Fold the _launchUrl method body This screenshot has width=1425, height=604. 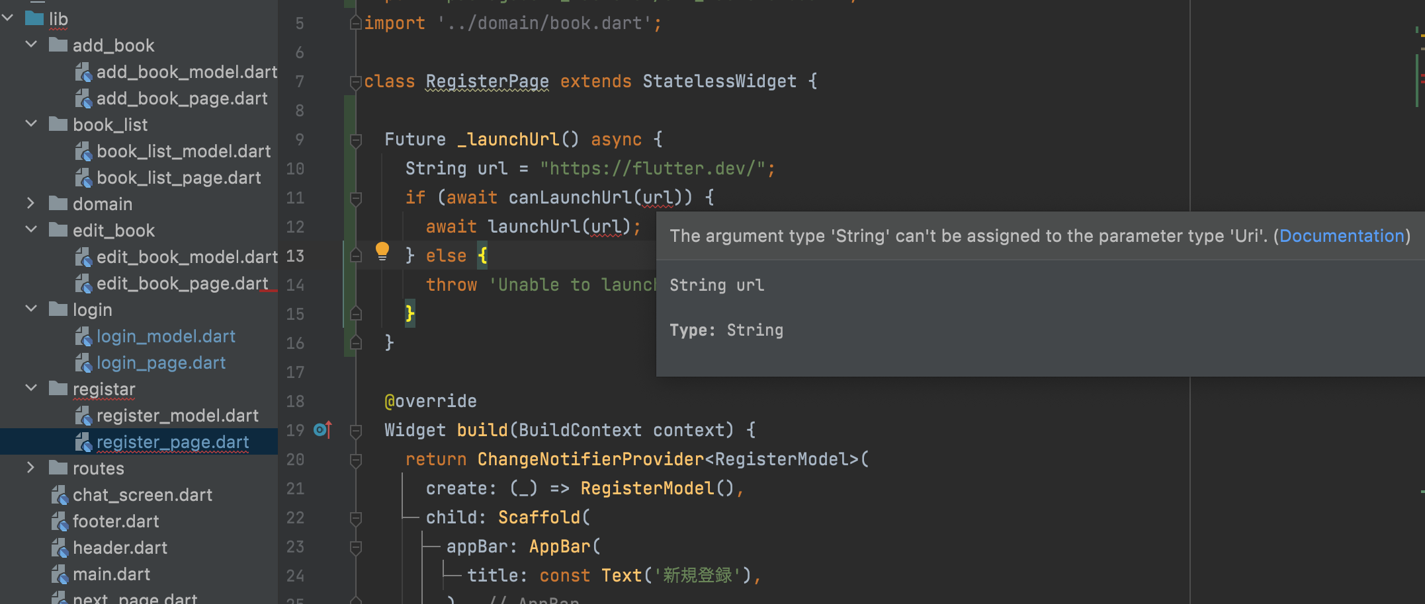coord(355,139)
